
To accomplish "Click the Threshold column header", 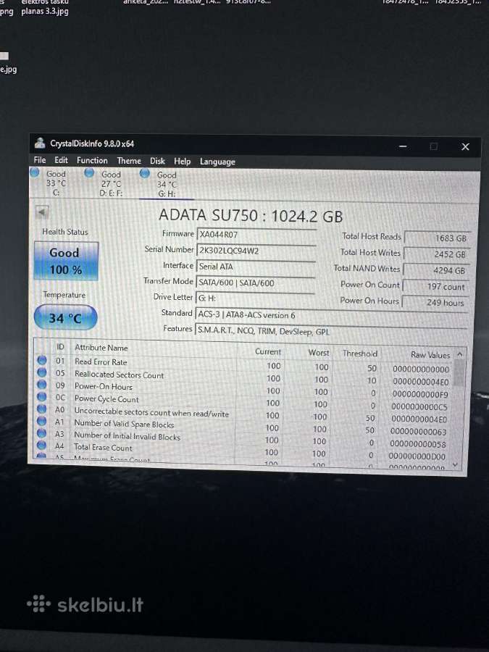I will [359, 354].
